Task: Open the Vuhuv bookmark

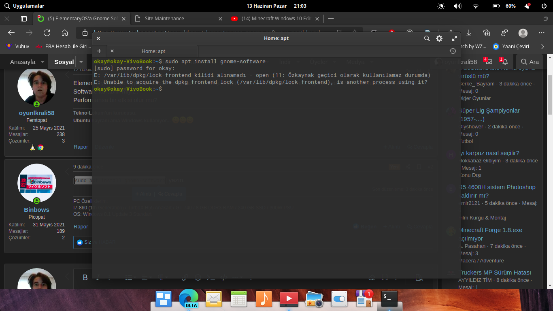Action: 18,46
